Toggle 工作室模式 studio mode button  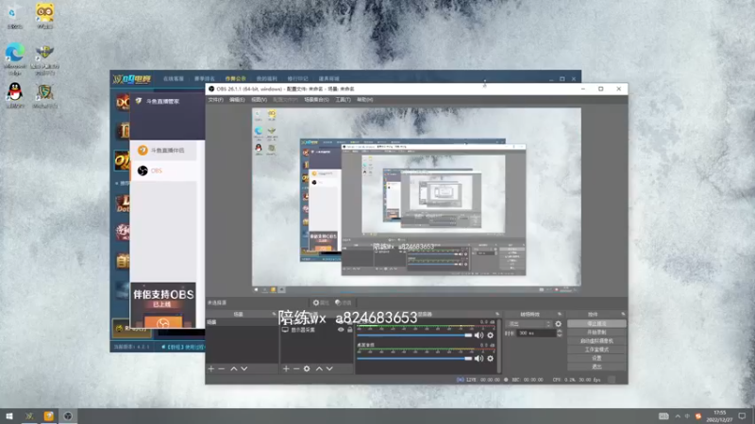pos(596,350)
